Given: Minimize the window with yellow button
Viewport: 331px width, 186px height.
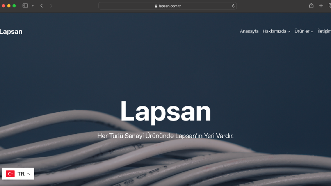Looking at the screenshot, I should 9,6.
